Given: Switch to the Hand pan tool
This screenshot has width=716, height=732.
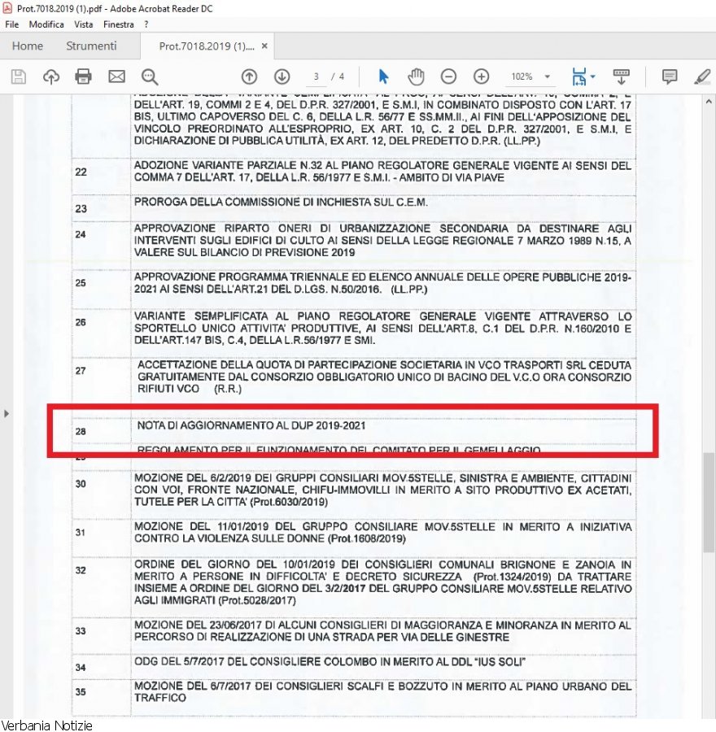Looking at the screenshot, I should coord(417,76).
